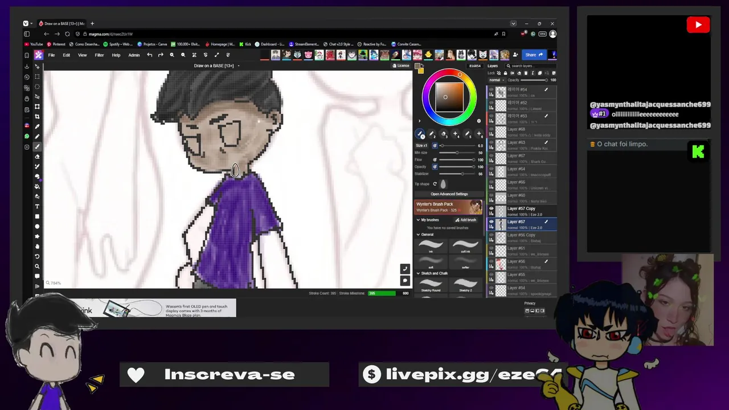
Task: Show Layer #63
Action: tap(492, 142)
